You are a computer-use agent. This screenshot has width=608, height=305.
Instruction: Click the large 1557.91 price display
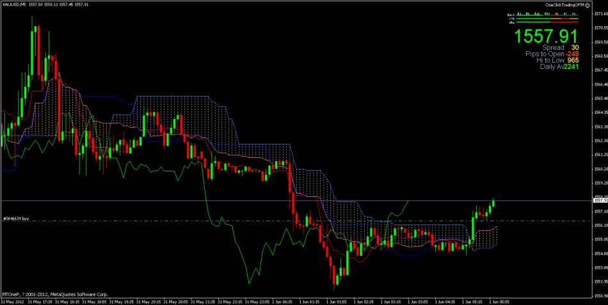click(547, 36)
